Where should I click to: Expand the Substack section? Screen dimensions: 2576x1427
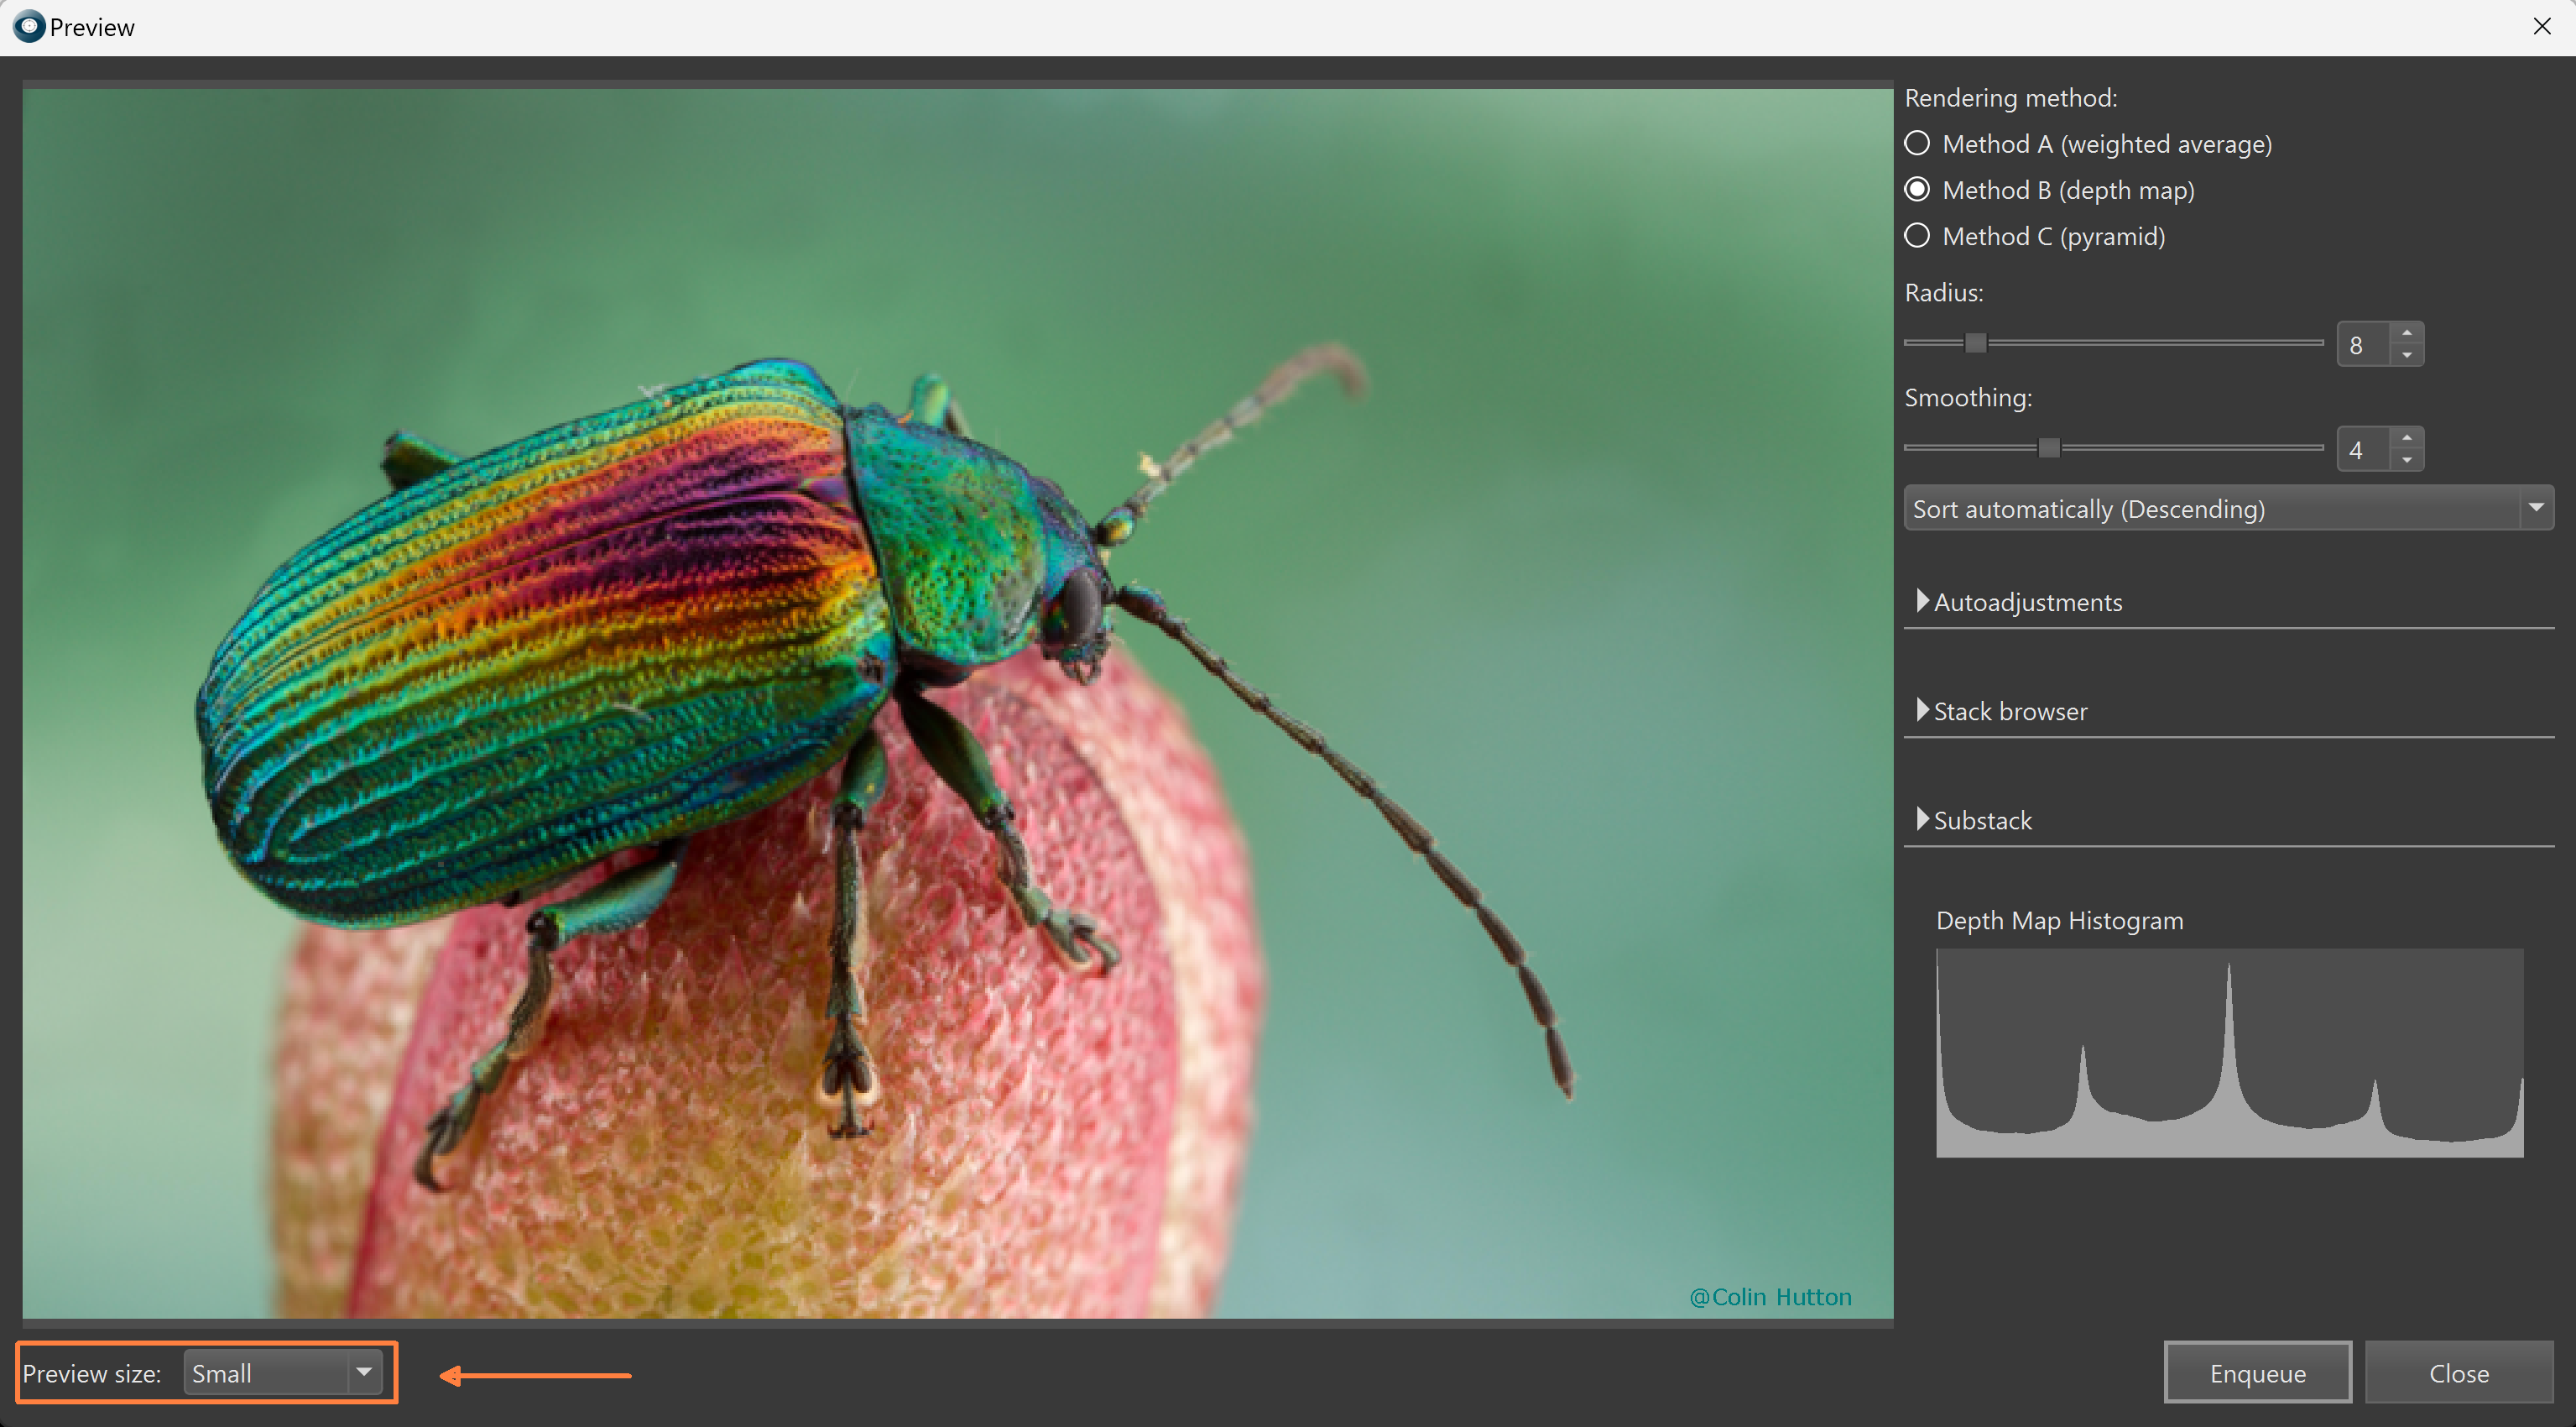(1922, 819)
